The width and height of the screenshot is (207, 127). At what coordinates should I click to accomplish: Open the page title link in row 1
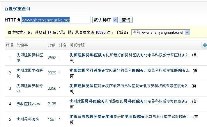point(130,54)
